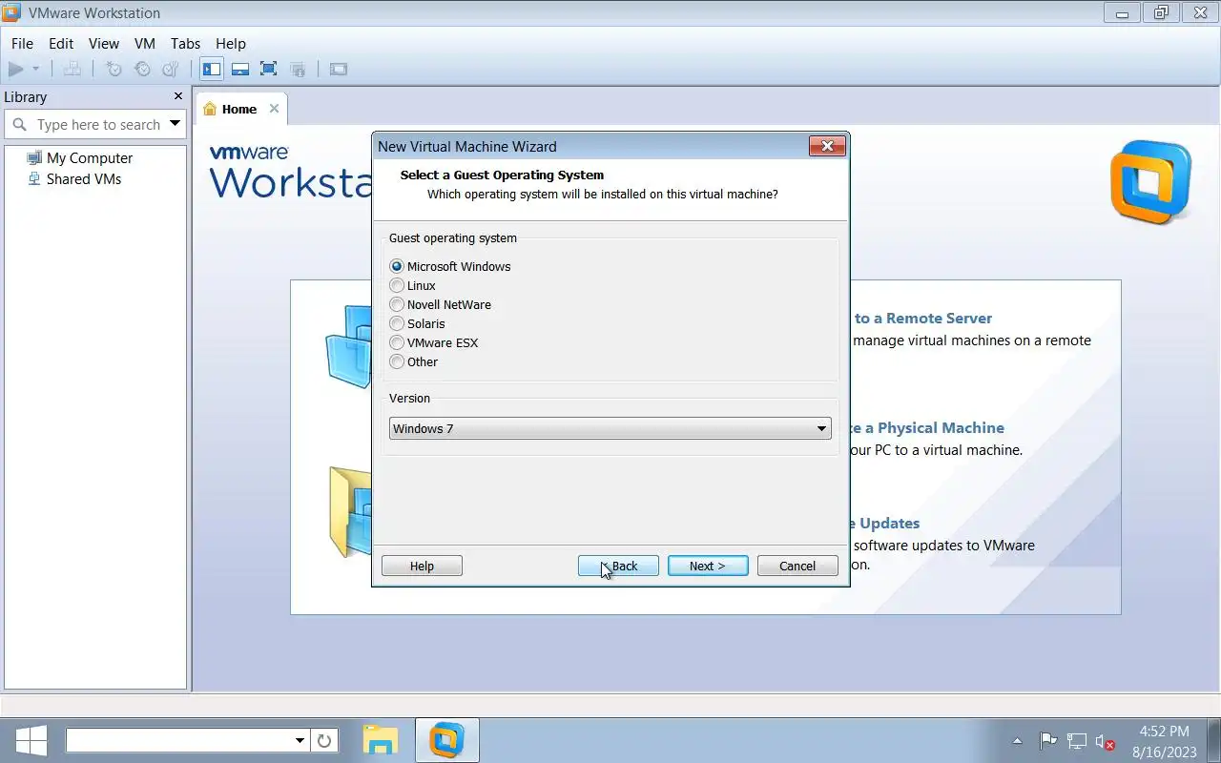Click the VMware Workstation taskbar icon
The height and width of the screenshot is (763, 1221).
click(x=446, y=740)
